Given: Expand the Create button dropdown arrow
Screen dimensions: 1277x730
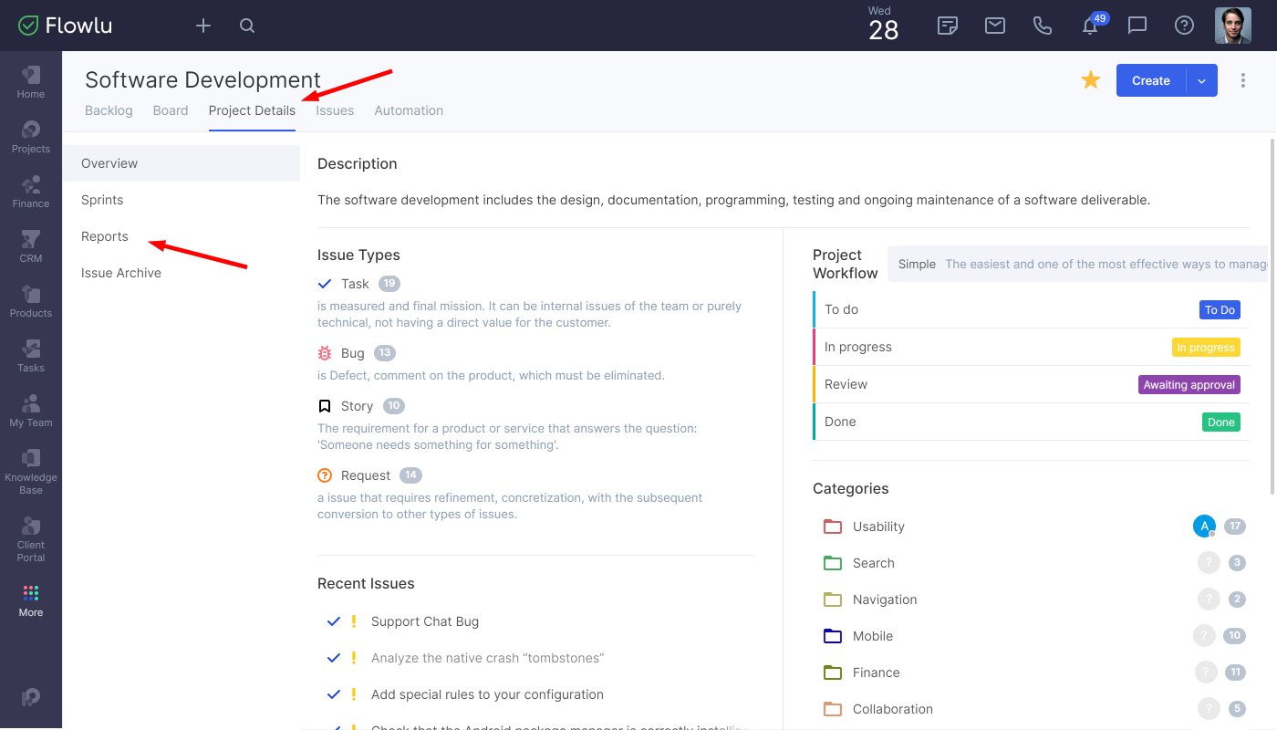Looking at the screenshot, I should pyautogui.click(x=1201, y=80).
